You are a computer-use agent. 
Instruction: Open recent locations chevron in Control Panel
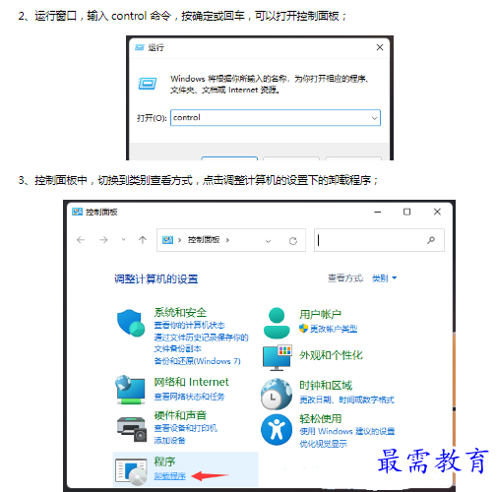pos(123,240)
